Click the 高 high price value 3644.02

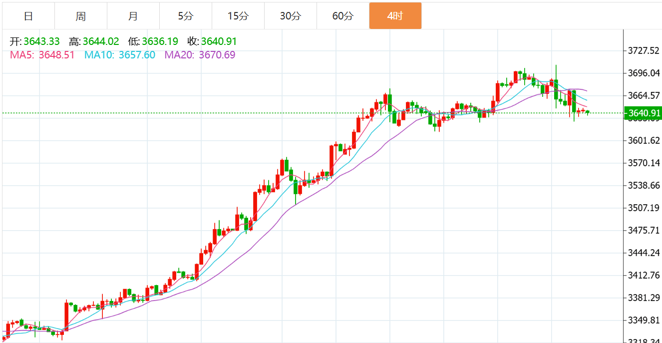pyautogui.click(x=101, y=41)
